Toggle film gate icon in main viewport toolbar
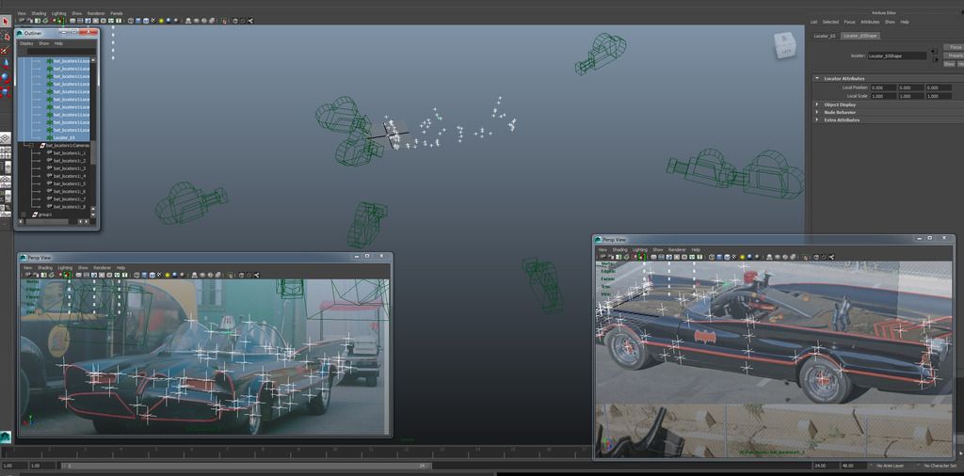 80,21
